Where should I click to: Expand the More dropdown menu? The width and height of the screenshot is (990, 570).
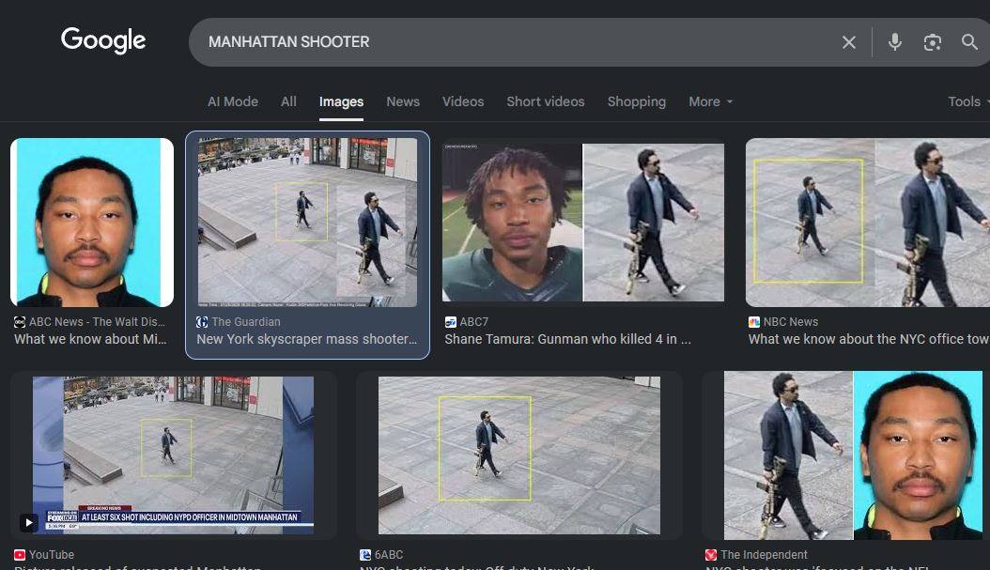(710, 101)
